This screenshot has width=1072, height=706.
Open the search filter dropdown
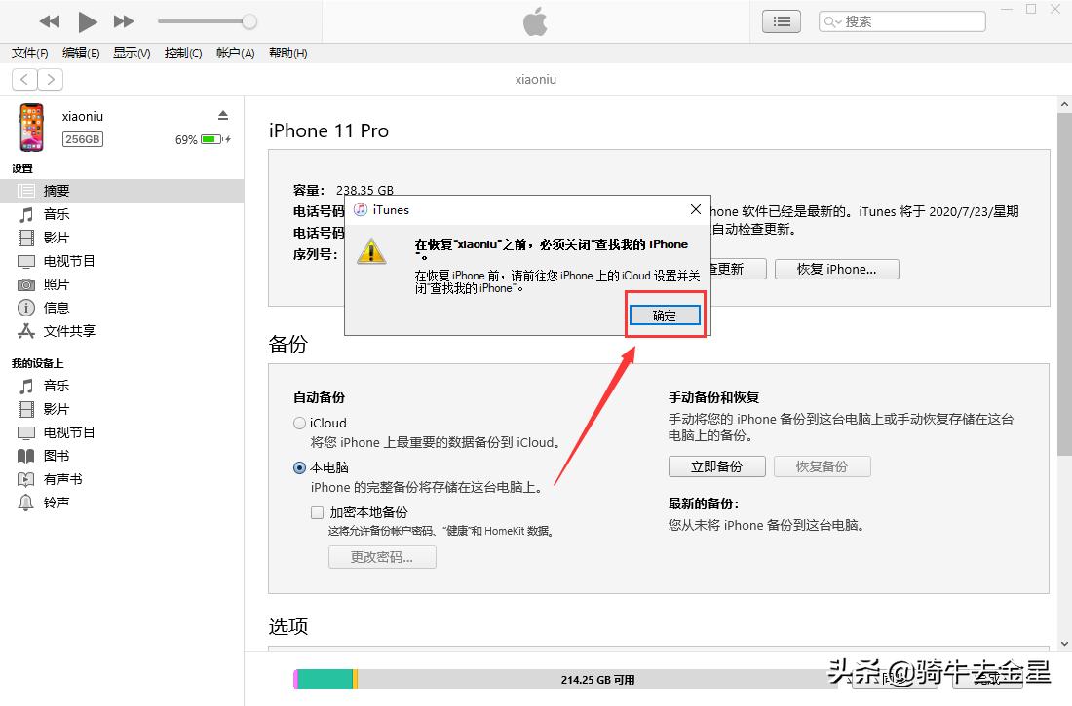(x=830, y=20)
